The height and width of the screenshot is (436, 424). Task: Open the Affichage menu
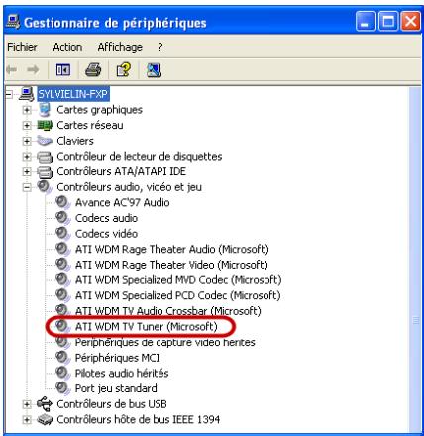[120, 47]
